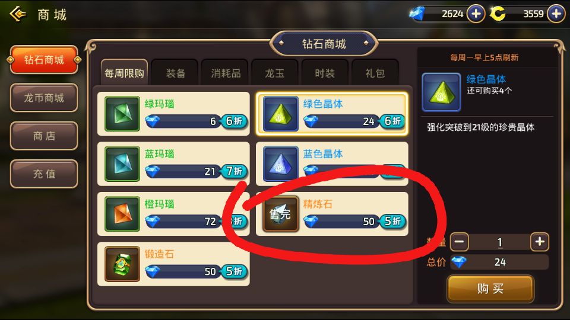570x320 pixels.
Task: Open the 龙币商城 dragon coin mall
Action: (44, 98)
